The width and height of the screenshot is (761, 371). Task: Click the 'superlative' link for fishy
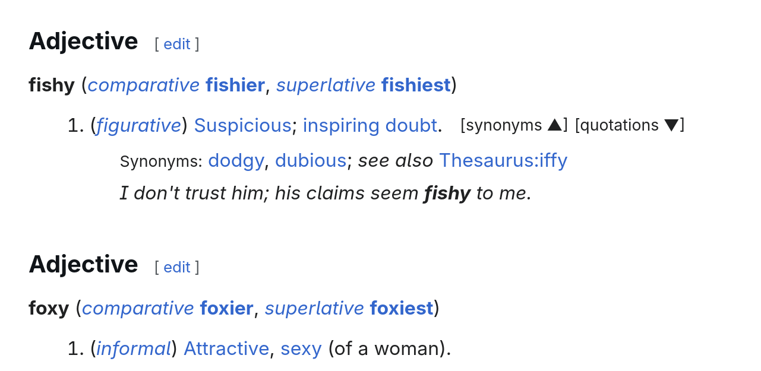click(326, 85)
